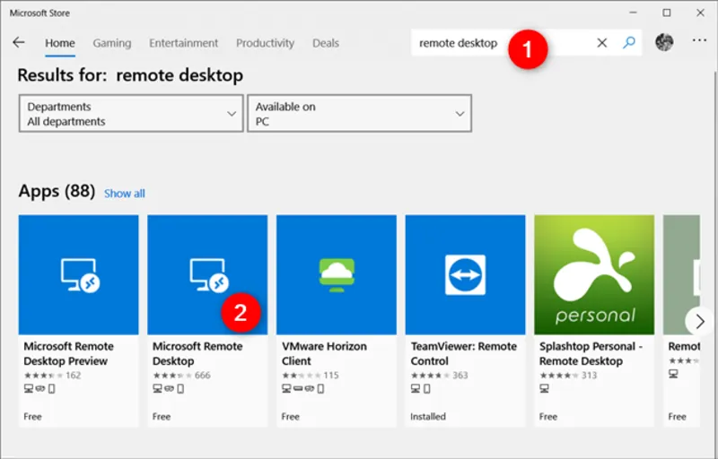Open the three-dot more menu
Viewport: 718px width, 459px height.
point(699,40)
